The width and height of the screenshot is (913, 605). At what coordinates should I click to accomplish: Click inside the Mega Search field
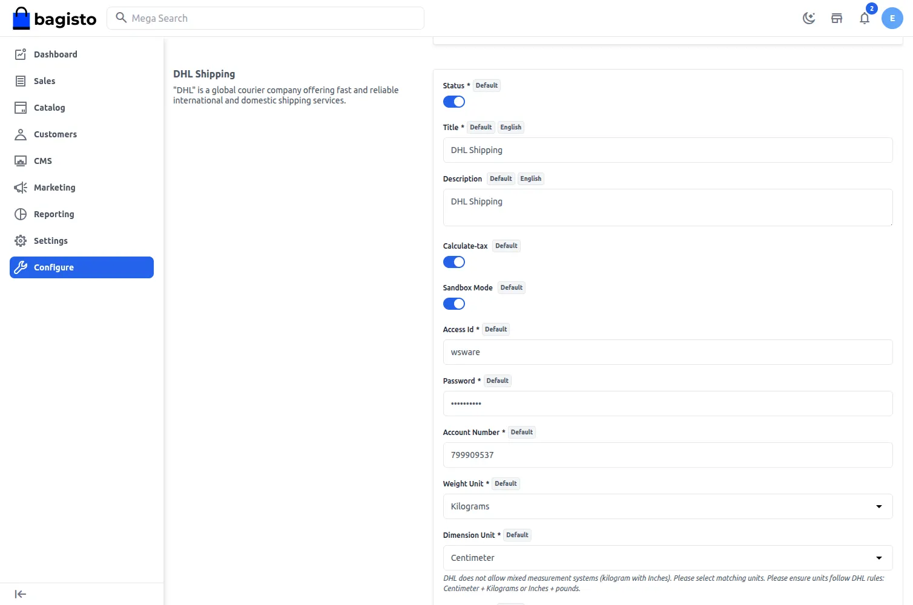coord(265,18)
